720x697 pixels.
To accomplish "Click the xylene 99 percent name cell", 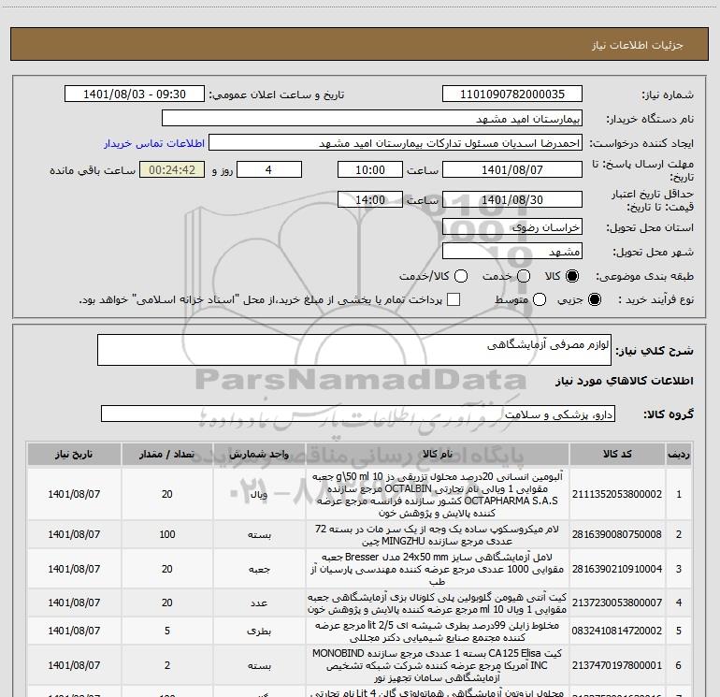I will tap(438, 631).
